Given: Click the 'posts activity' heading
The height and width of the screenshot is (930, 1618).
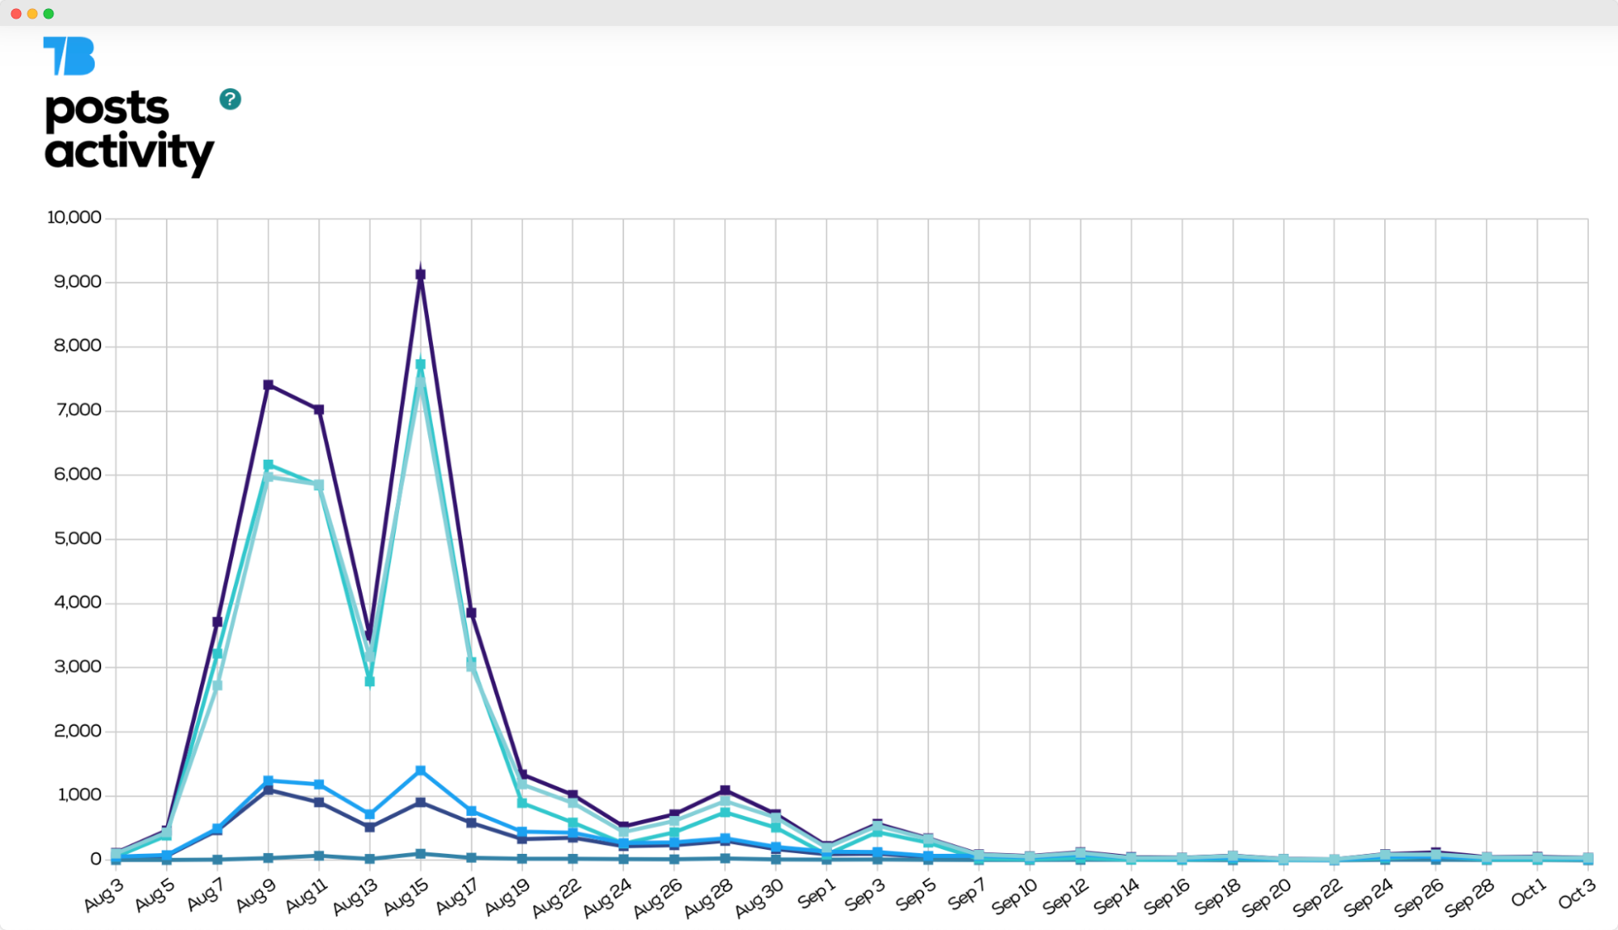Looking at the screenshot, I should 129,132.
